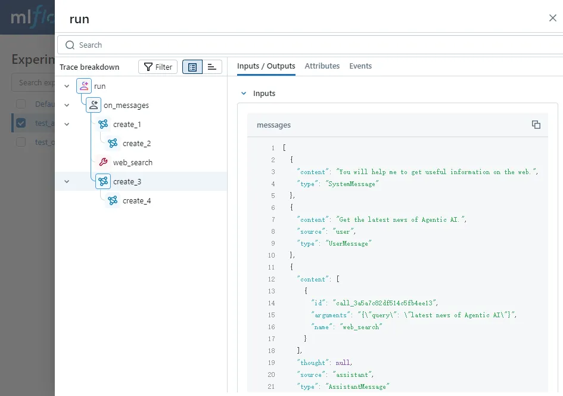Screen dimensions: 563x396
Task: Click the create_2 model icon
Action: (x=113, y=143)
